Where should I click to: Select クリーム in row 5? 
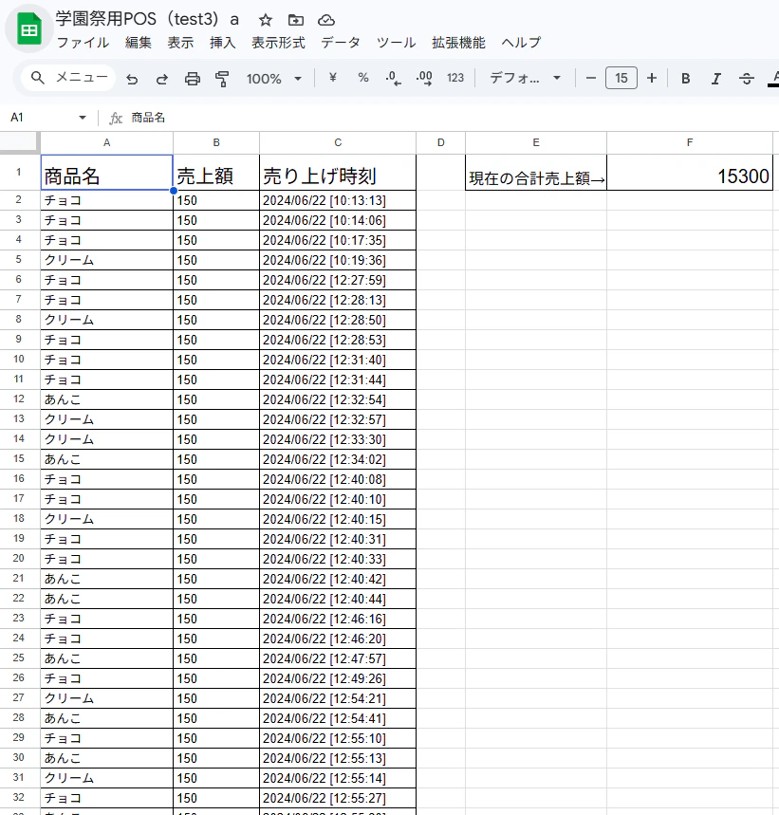coord(106,260)
